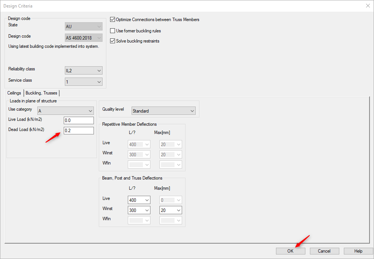Expand the Quality level dropdown
Screen dimensions: 374x259
(163, 111)
